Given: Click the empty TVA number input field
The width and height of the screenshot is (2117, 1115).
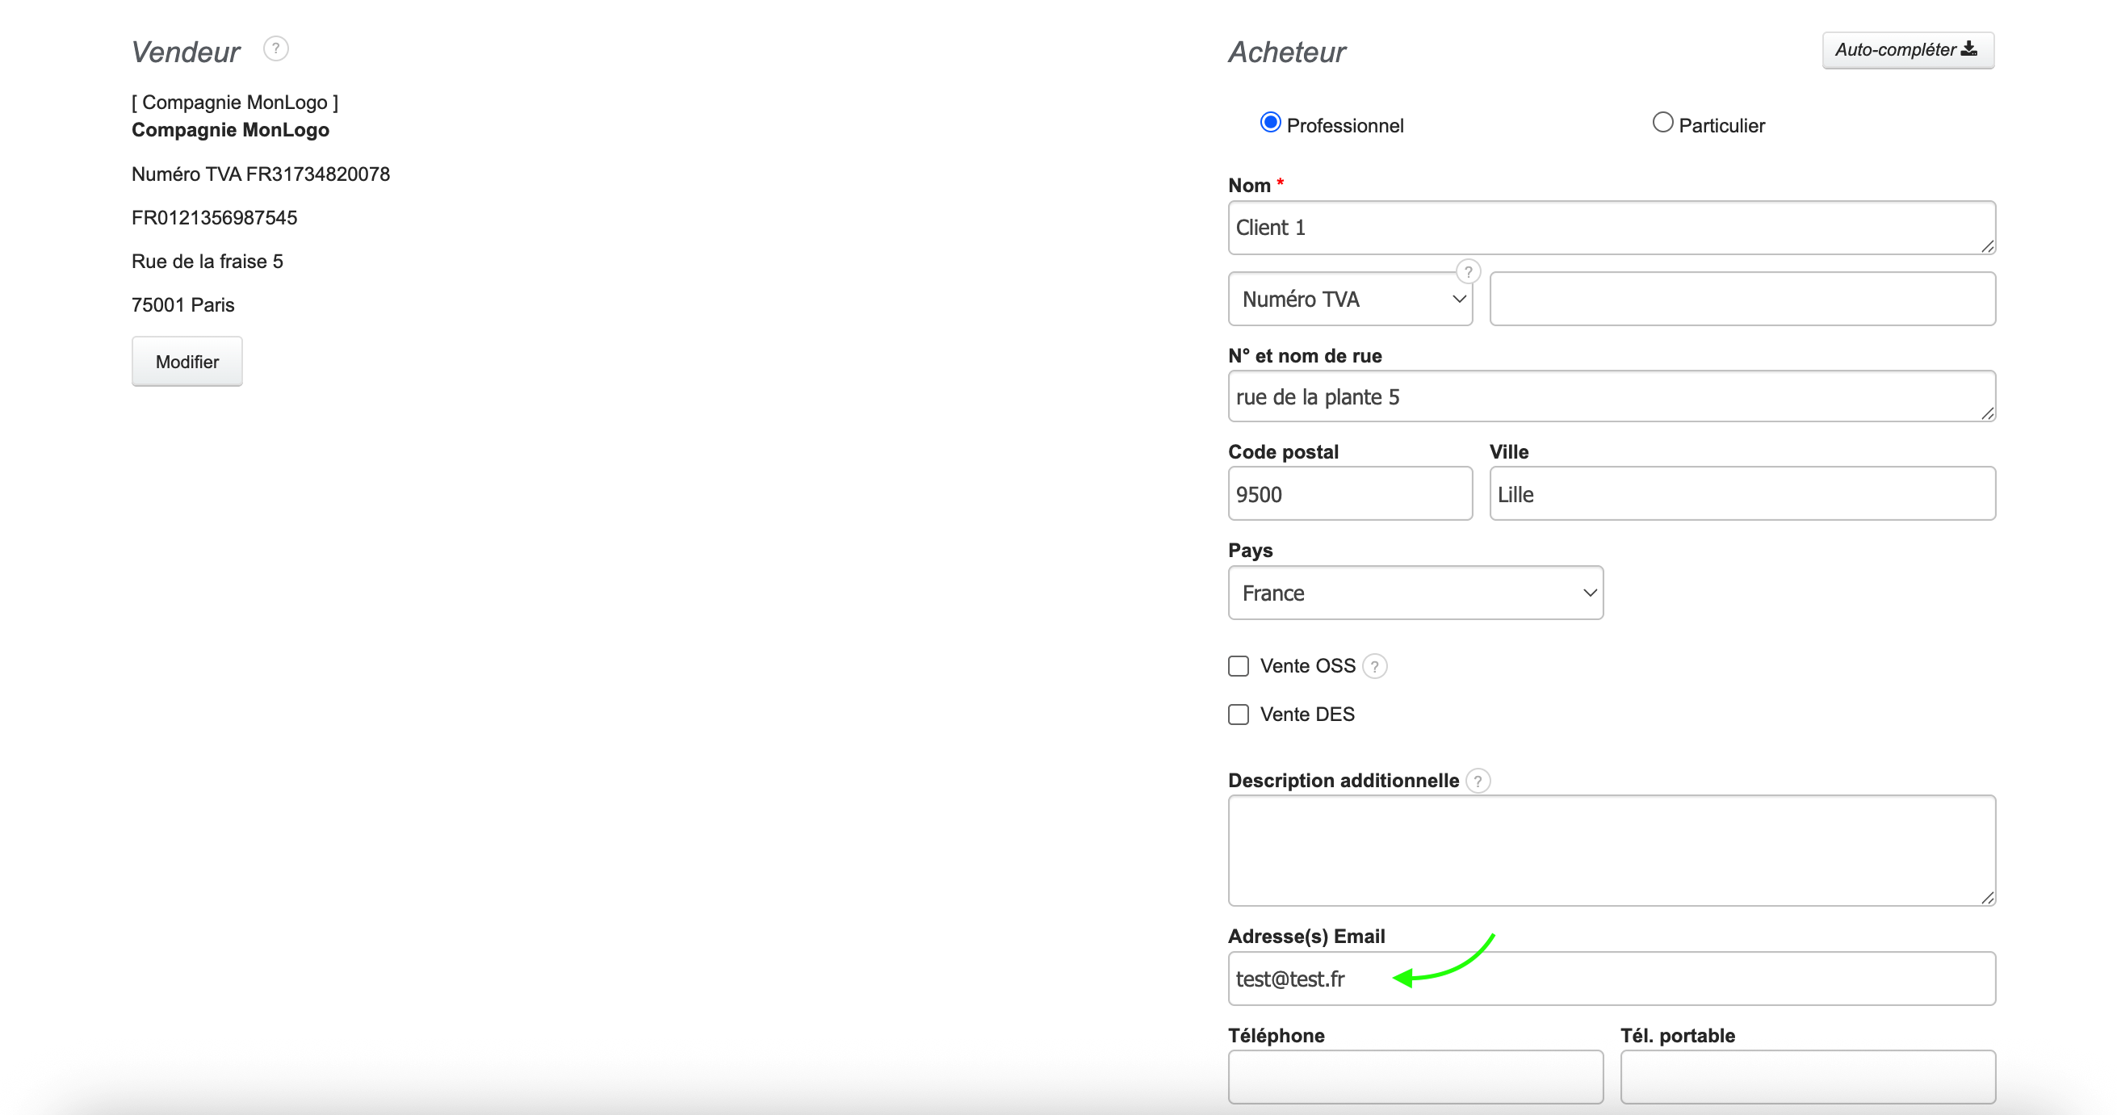Looking at the screenshot, I should [x=1742, y=299].
